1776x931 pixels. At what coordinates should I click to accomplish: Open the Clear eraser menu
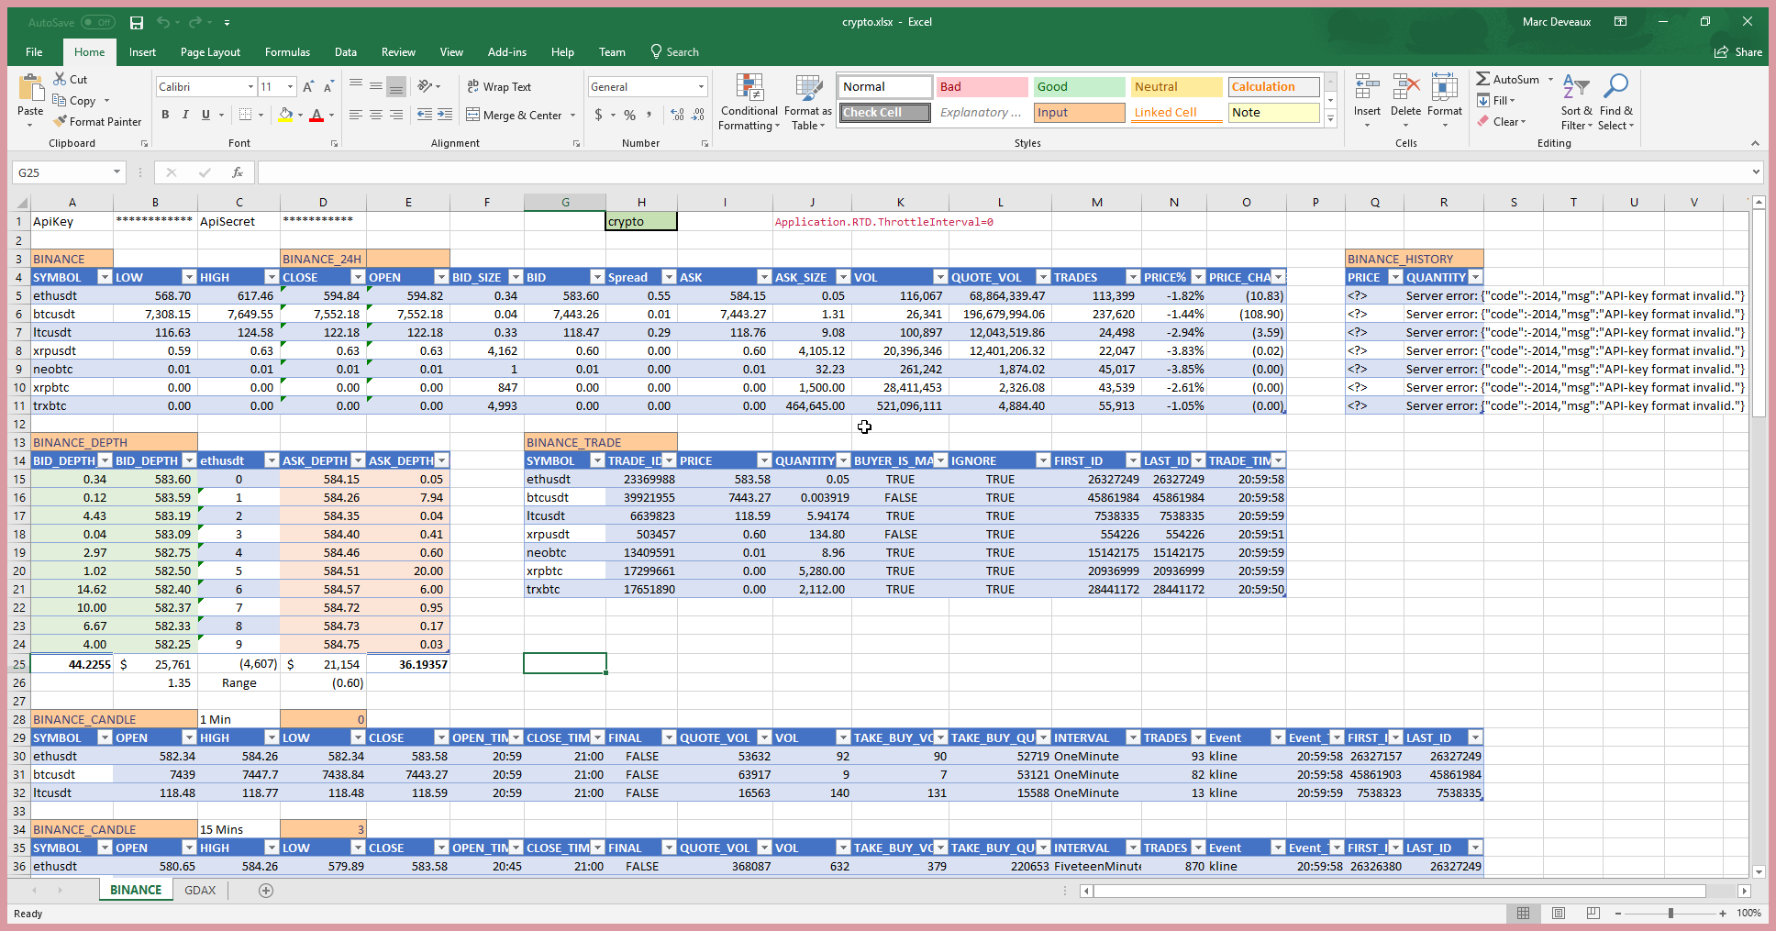(1502, 121)
